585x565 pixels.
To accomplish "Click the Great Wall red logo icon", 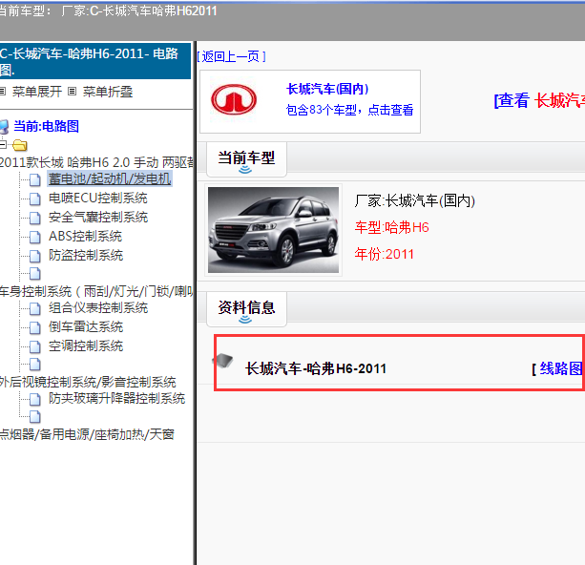I will coord(234,99).
